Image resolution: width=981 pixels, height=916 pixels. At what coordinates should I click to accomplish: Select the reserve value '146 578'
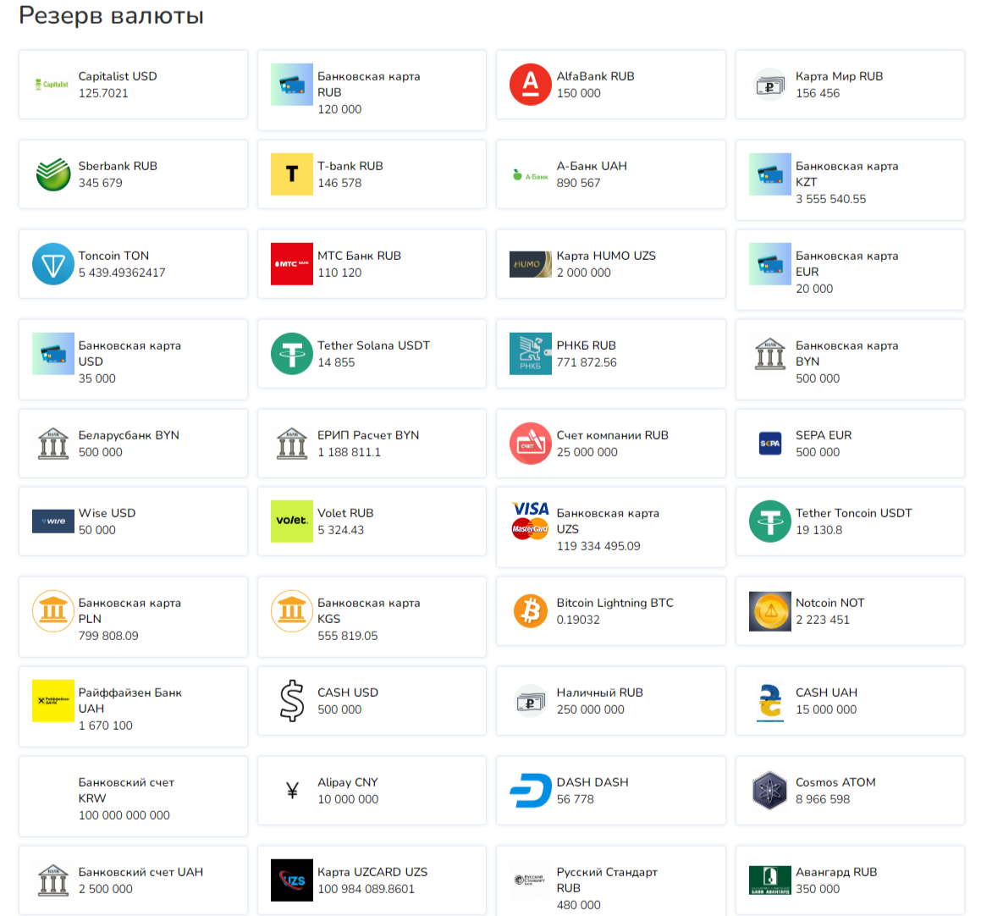click(339, 183)
